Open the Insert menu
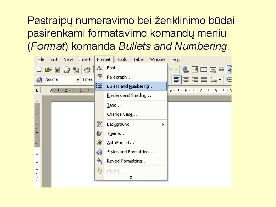This screenshot has width=276, height=207. (x=85, y=60)
